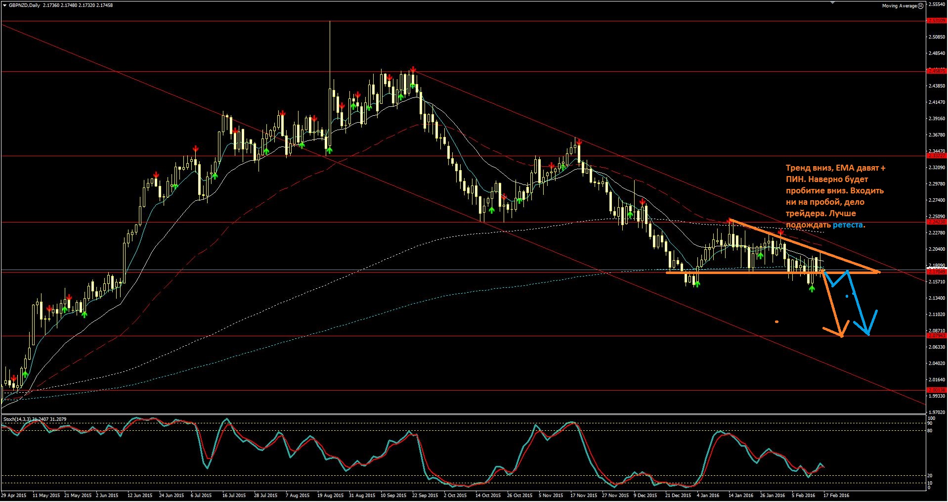
Task: Click the stochastic scale value 80
Action: point(930,431)
